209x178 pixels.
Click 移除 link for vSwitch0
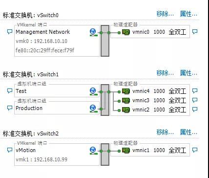(x=165, y=14)
